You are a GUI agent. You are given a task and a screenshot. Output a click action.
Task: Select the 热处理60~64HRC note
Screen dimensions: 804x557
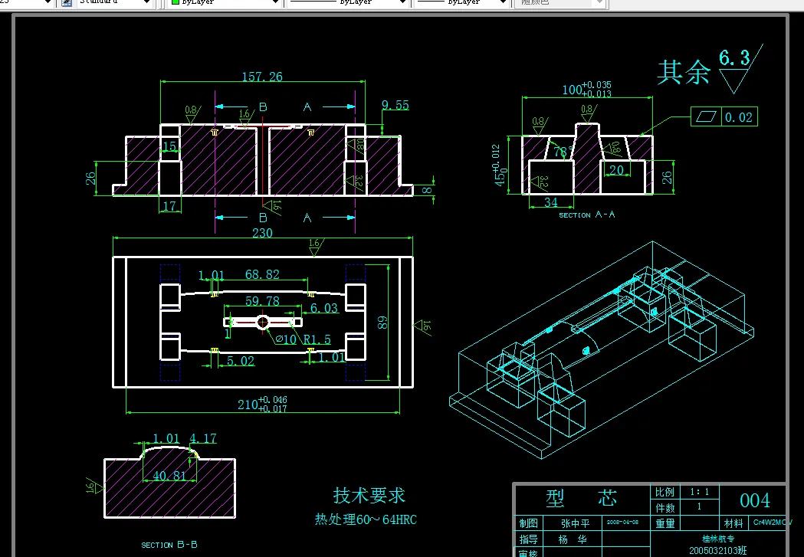[x=366, y=519]
